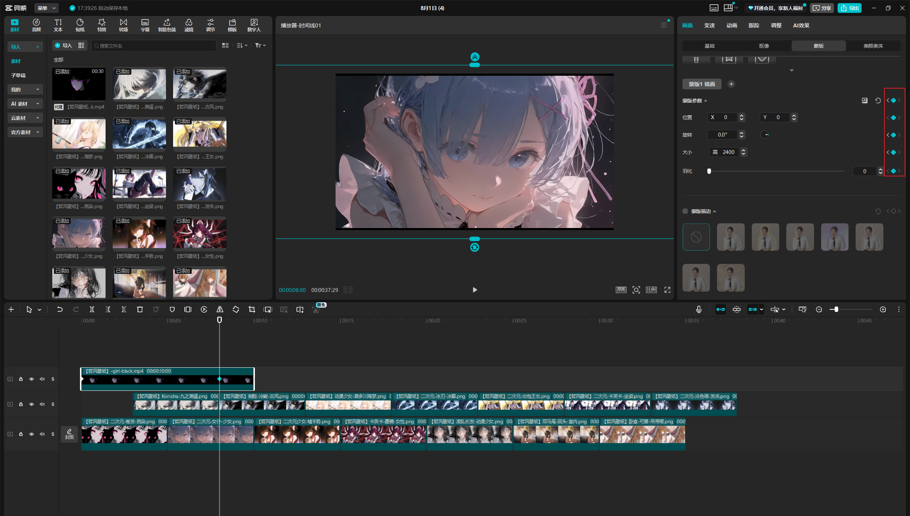The width and height of the screenshot is (910, 516).
Task: Switch to the 抠像 cutout sub-tab
Action: 764,46
